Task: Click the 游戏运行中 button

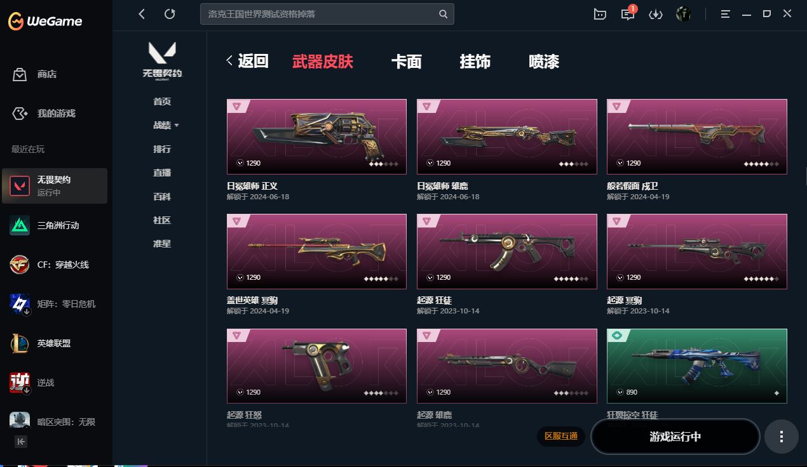Action: click(675, 437)
